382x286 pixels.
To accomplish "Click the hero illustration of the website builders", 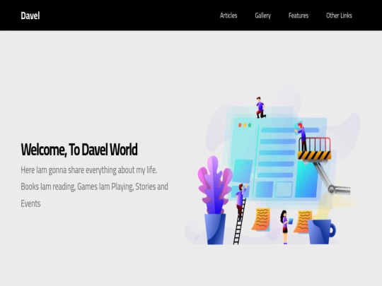I will click(x=272, y=165).
